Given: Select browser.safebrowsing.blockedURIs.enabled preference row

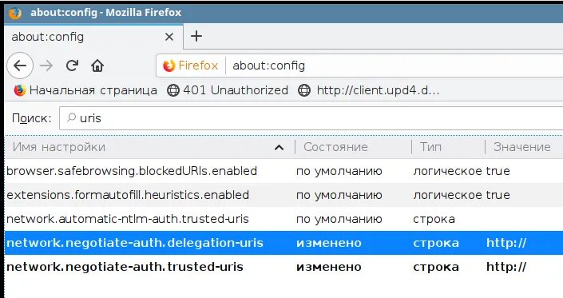Looking at the screenshot, I should (283, 171).
